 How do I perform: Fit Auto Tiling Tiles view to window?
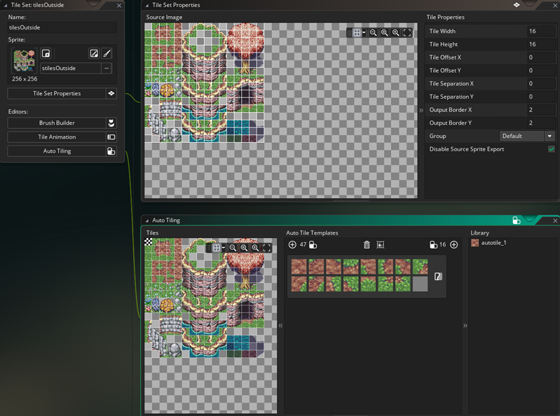pos(267,248)
